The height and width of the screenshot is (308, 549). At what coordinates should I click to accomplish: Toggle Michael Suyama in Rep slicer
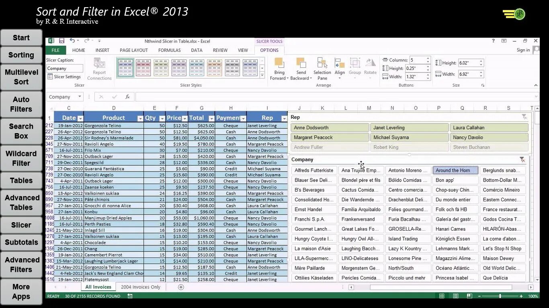(x=409, y=137)
